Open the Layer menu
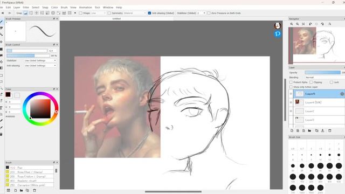The height and width of the screenshot is (194, 345). (x=17, y=8)
